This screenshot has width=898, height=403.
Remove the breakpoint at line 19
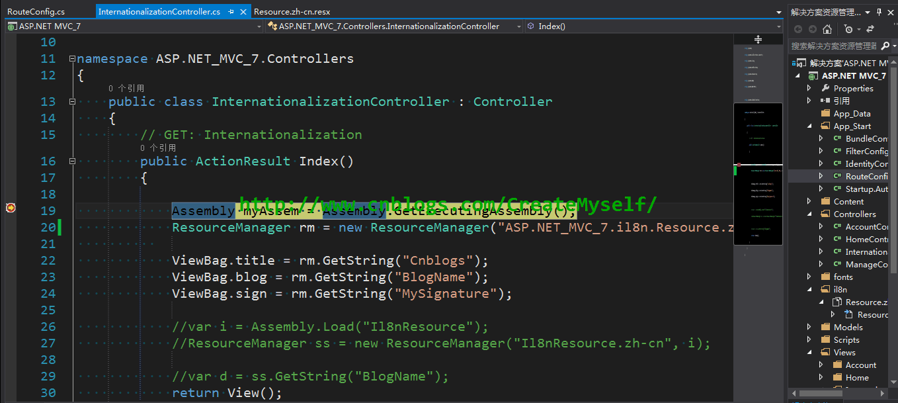11,208
